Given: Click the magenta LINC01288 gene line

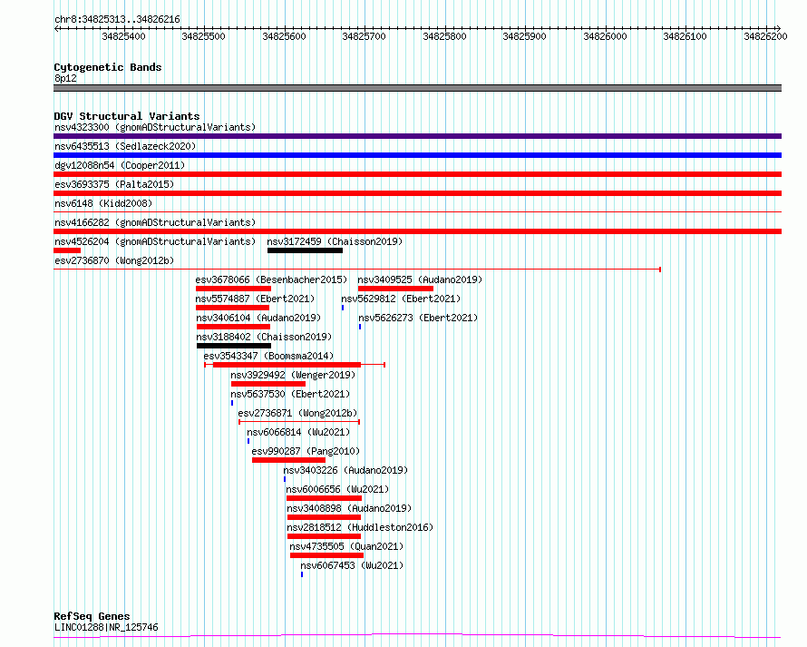Looking at the screenshot, I should coord(417,636).
